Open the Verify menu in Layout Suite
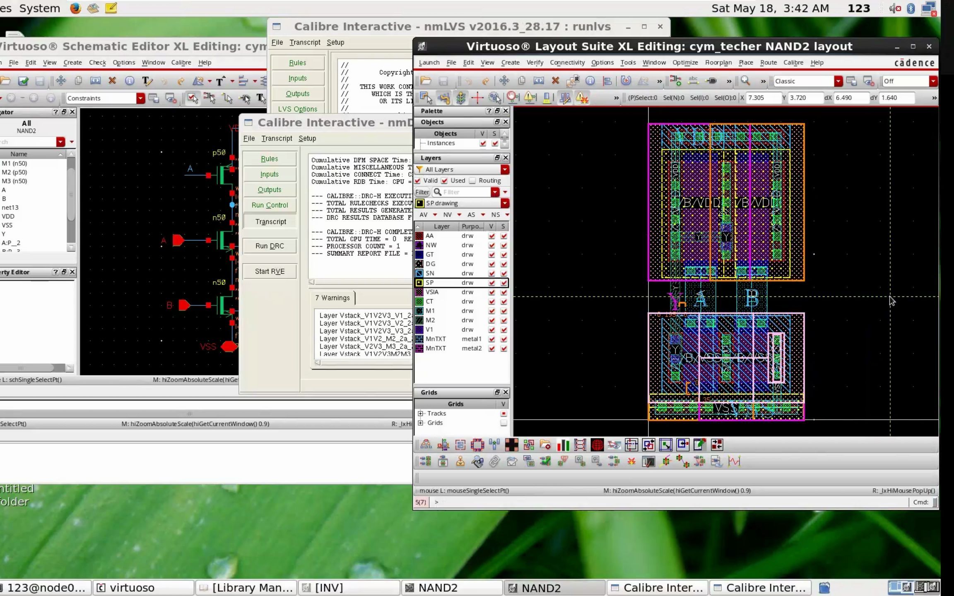This screenshot has height=596, width=954. coord(535,62)
